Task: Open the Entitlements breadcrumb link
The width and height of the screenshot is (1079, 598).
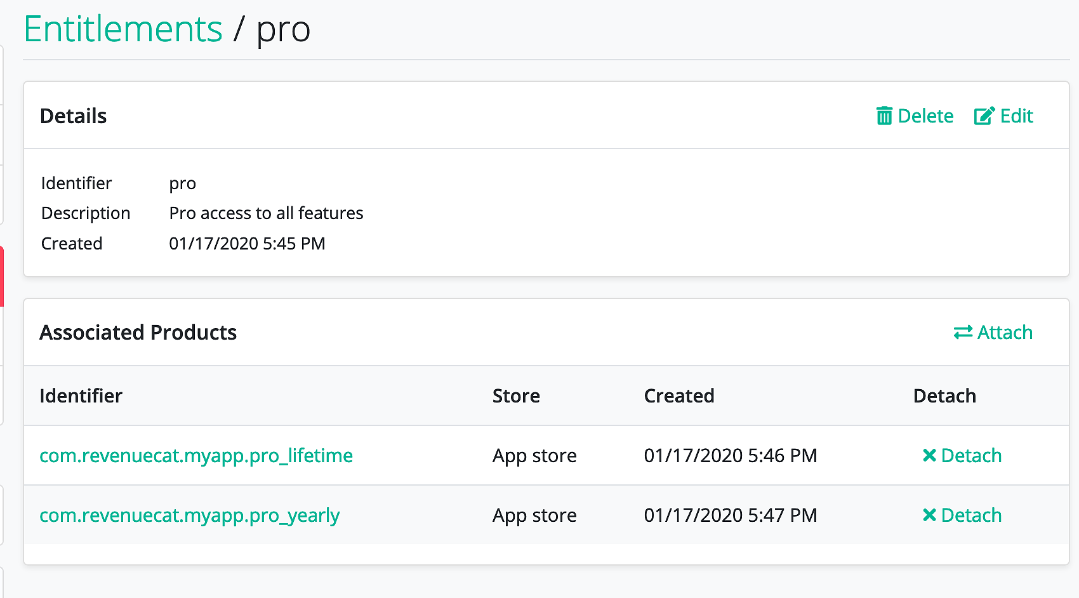Action: point(123,29)
